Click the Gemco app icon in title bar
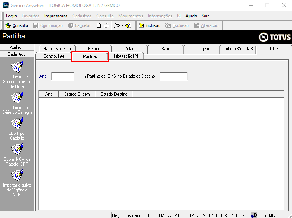 6,5
